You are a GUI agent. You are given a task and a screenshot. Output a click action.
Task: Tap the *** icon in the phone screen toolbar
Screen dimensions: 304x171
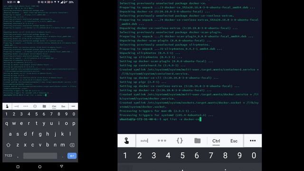pyautogui.click(x=26, y=106)
